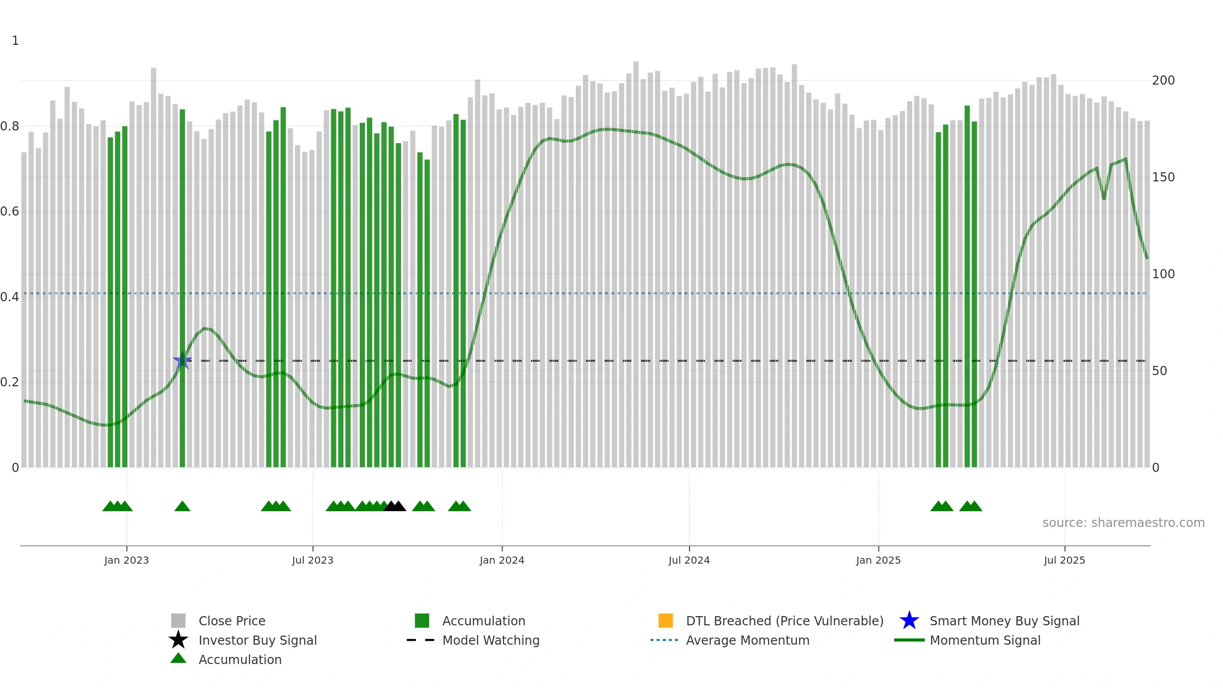
Task: Click the Jul 2023 axis label
Action: click(312, 561)
